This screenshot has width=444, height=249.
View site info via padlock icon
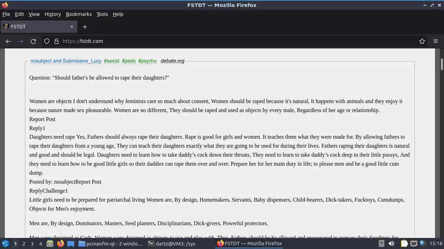tap(57, 41)
